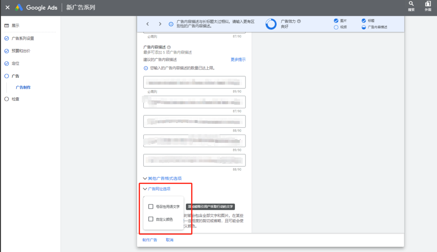Click help icon next to 广告效力
Image resolution: width=437 pixels, height=252 pixels.
299,21
